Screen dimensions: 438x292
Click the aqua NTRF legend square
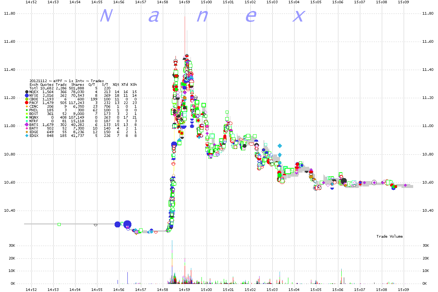(x=27, y=121)
